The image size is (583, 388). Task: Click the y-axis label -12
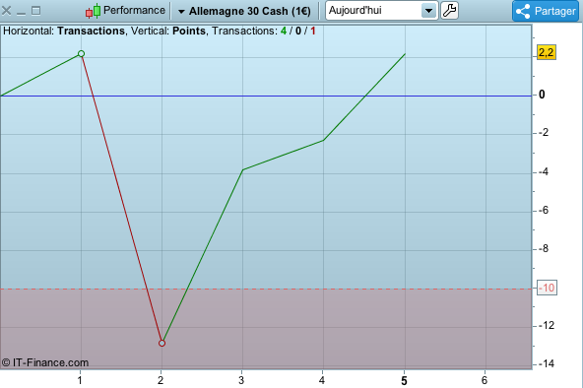[547, 325]
